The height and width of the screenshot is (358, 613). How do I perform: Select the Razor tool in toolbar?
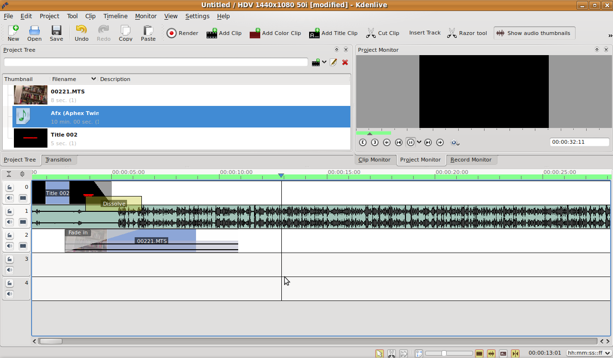467,33
